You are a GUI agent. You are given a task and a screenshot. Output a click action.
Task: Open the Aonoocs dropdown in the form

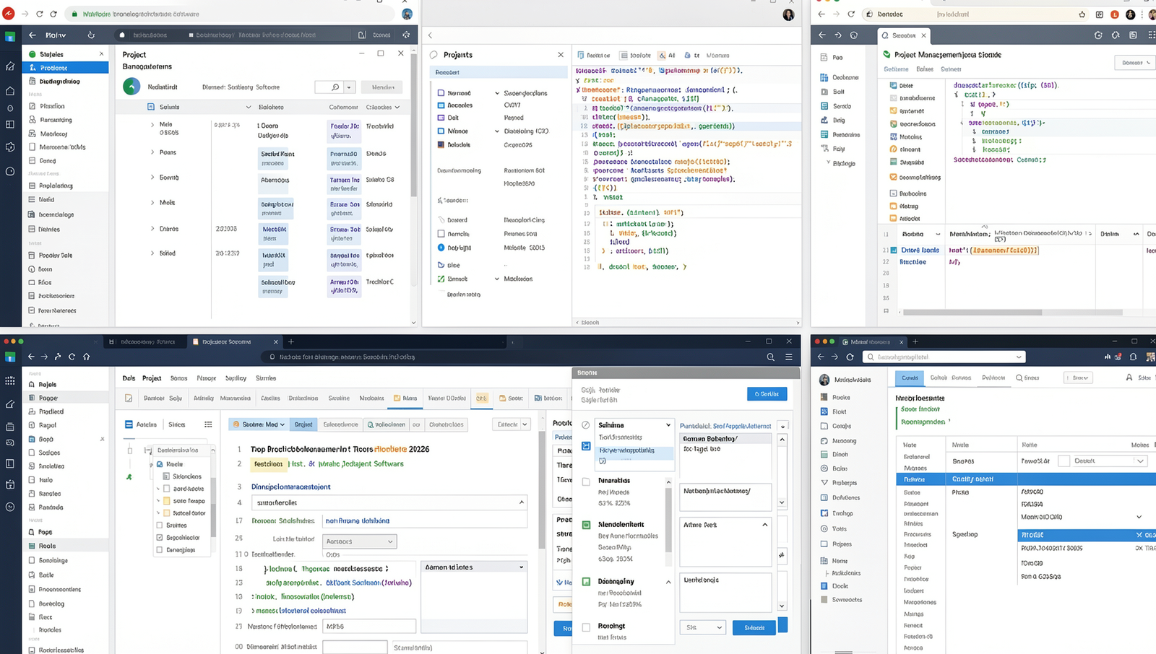tap(360, 541)
